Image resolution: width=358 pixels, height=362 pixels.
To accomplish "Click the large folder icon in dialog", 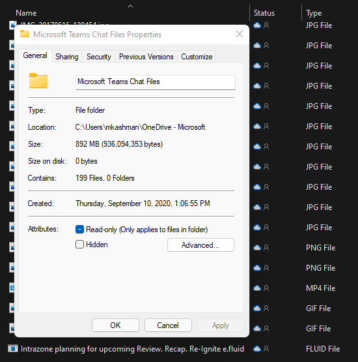I will (38, 81).
